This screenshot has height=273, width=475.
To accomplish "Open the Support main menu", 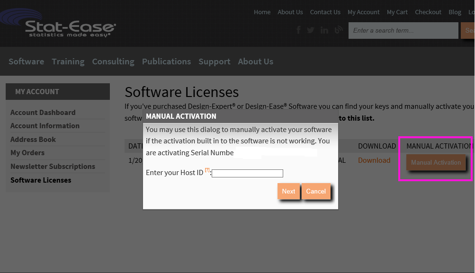I will [215, 62].
